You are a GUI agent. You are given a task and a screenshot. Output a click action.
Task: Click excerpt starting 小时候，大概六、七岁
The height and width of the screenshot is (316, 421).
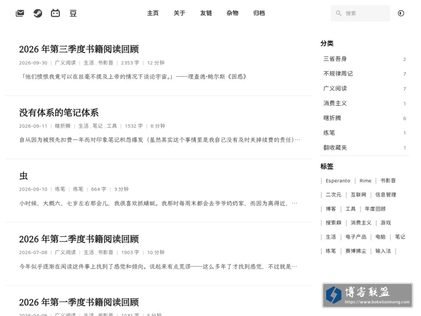(158, 203)
